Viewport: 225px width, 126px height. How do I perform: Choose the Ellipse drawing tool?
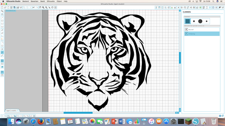coord(2,27)
